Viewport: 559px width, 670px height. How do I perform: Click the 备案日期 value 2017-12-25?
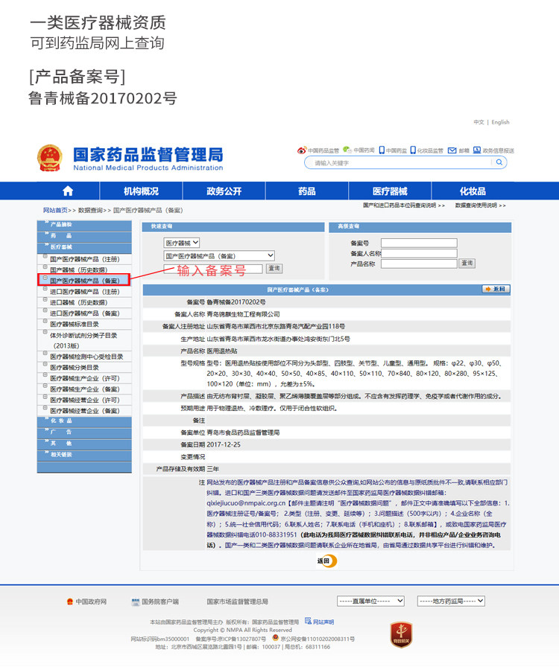coord(224,444)
